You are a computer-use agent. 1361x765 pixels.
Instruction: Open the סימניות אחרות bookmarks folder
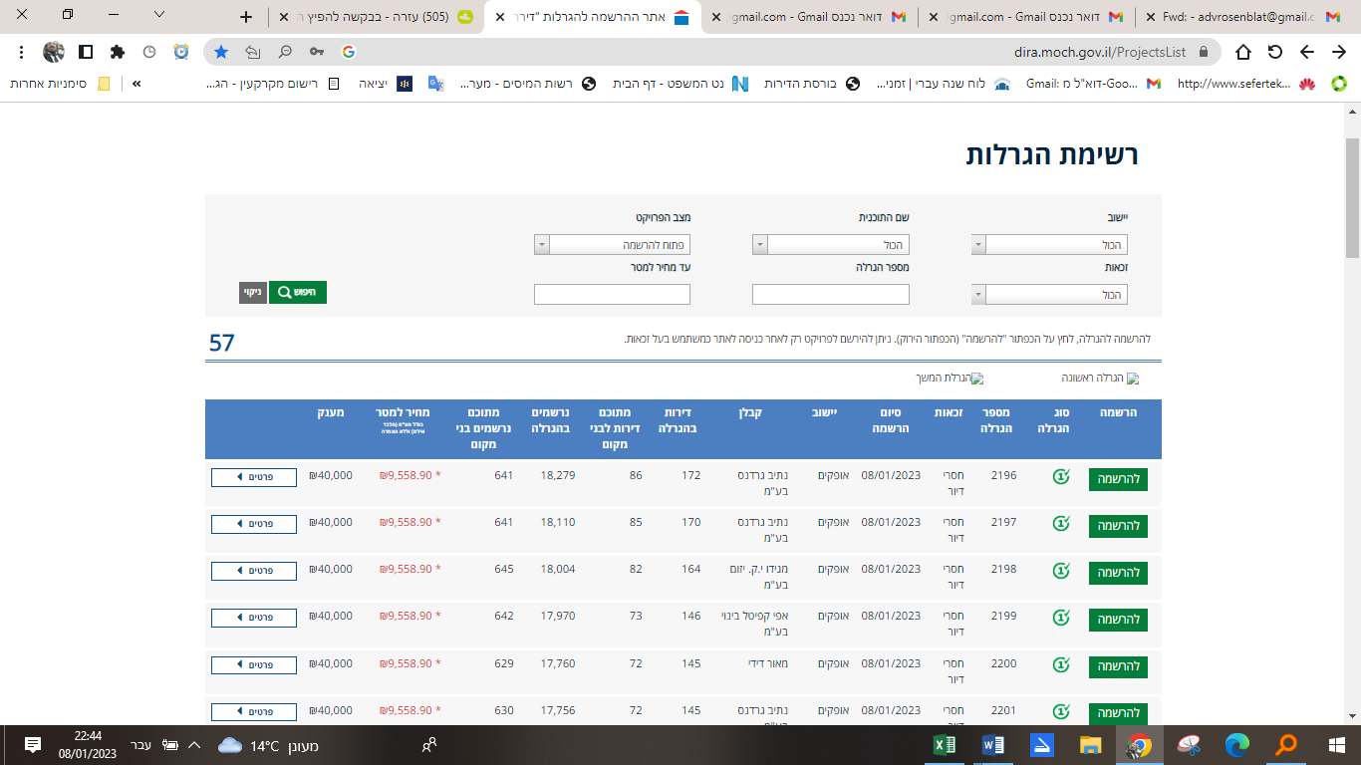point(61,84)
